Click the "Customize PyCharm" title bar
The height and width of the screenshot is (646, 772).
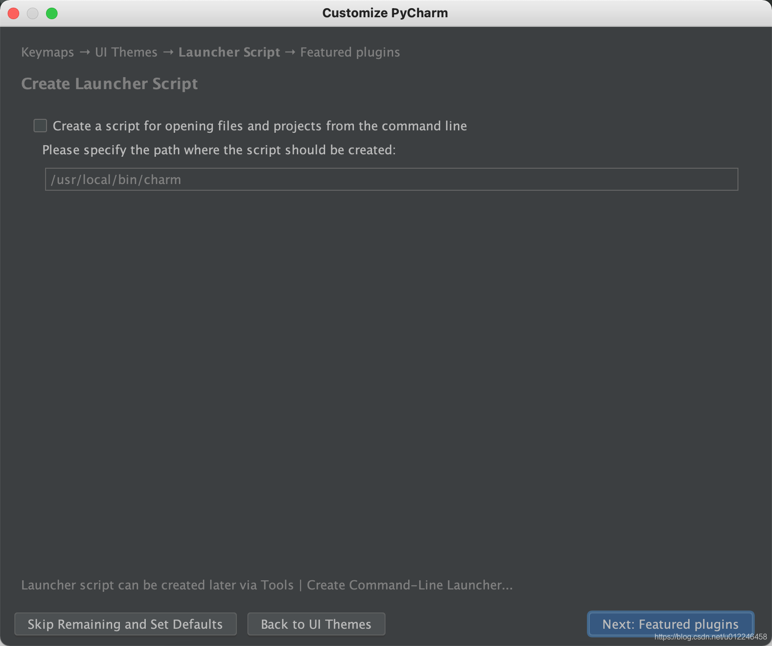385,13
